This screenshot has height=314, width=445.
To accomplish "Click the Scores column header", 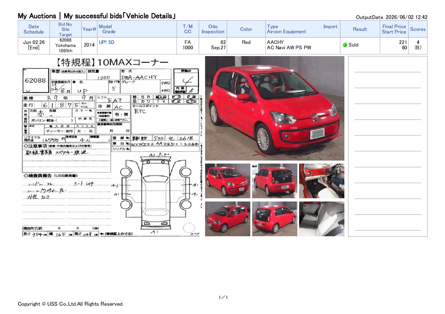I will tap(418, 29).
